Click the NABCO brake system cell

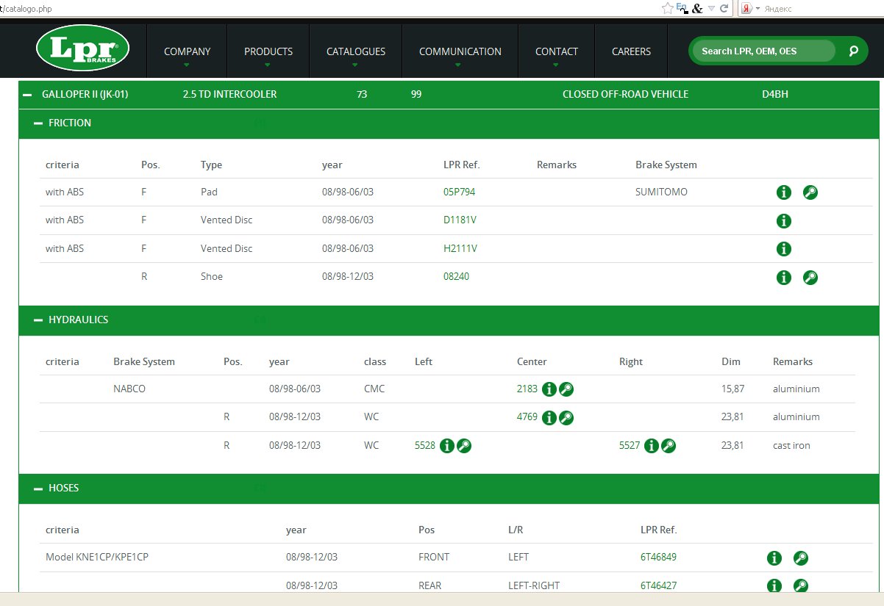(x=129, y=389)
